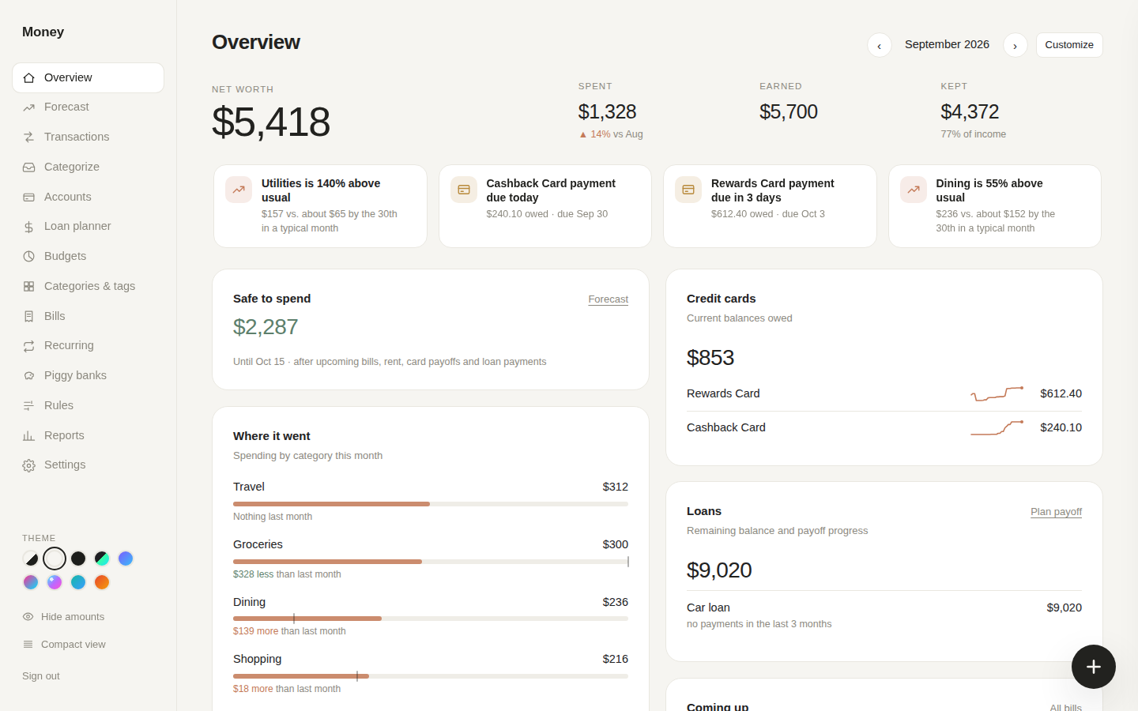Image resolution: width=1138 pixels, height=711 pixels.
Task: Select the black and mint green theme swatch
Action: 102,559
